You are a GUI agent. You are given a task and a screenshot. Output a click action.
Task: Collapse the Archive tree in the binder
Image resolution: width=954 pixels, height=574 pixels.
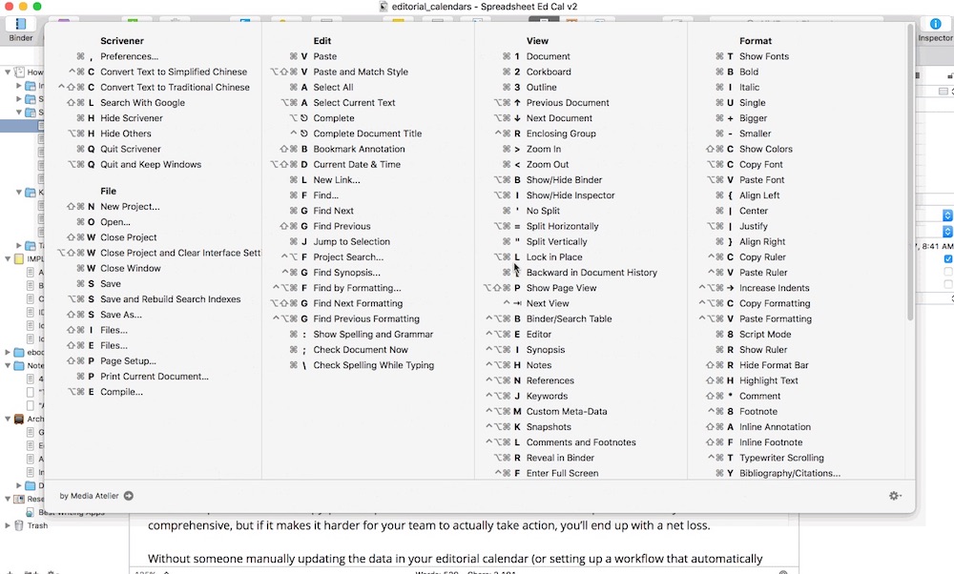[x=7, y=419]
